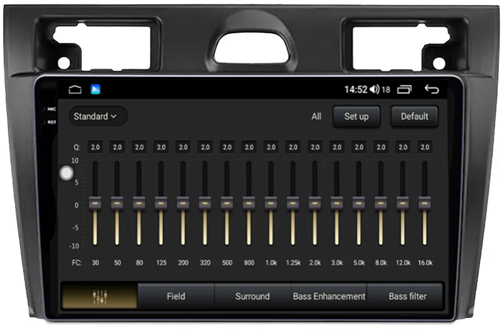Screen dimensions: 504x329
Task: Open the Standard preset dropdown
Action: pos(98,116)
